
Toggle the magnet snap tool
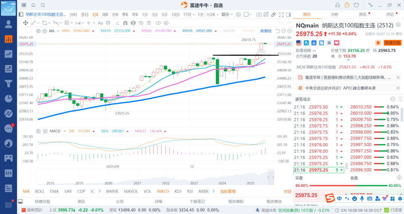point(125,23)
